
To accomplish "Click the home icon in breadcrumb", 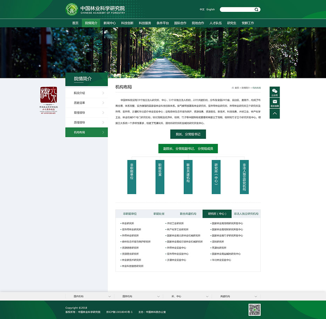I will (x=232, y=88).
